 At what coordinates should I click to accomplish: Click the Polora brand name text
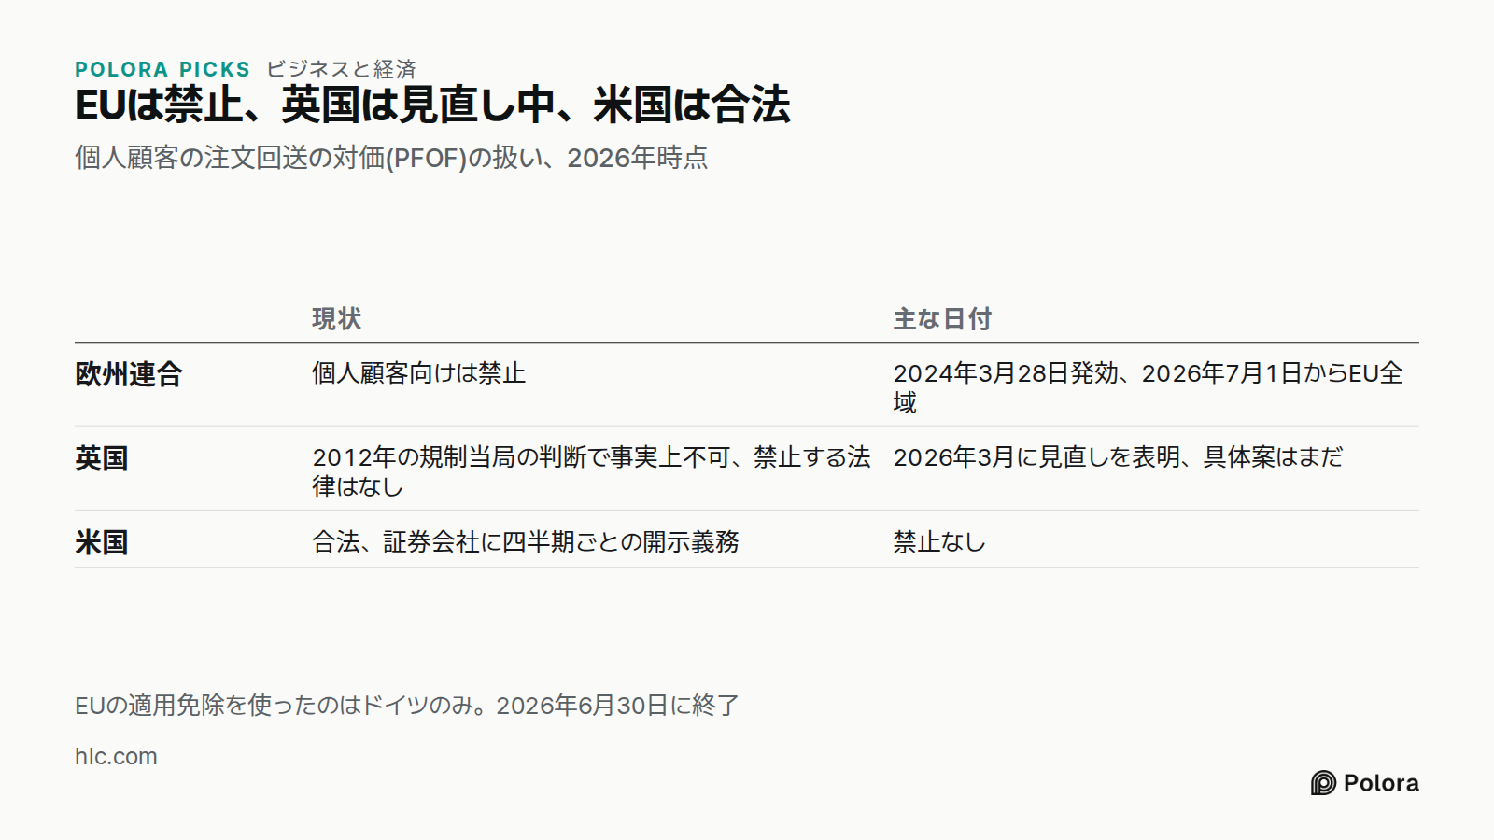pos(1381,783)
